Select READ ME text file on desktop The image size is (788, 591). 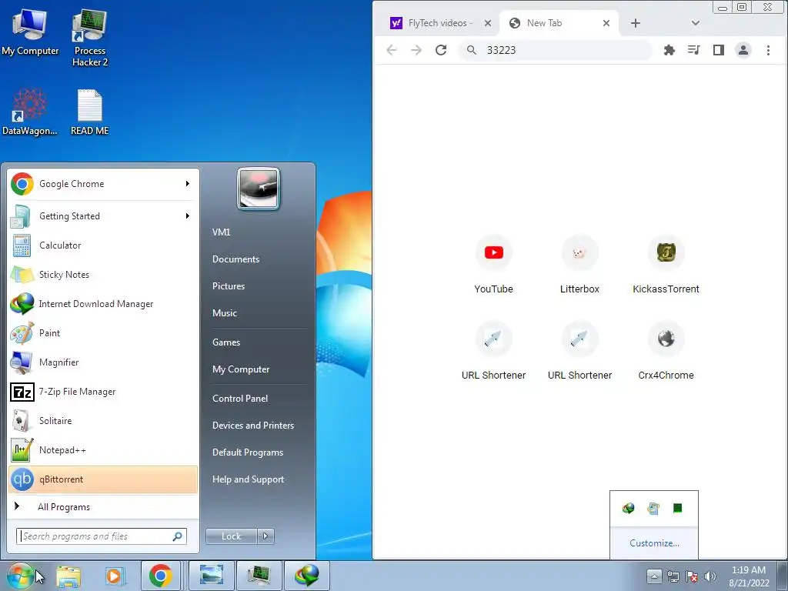click(89, 112)
